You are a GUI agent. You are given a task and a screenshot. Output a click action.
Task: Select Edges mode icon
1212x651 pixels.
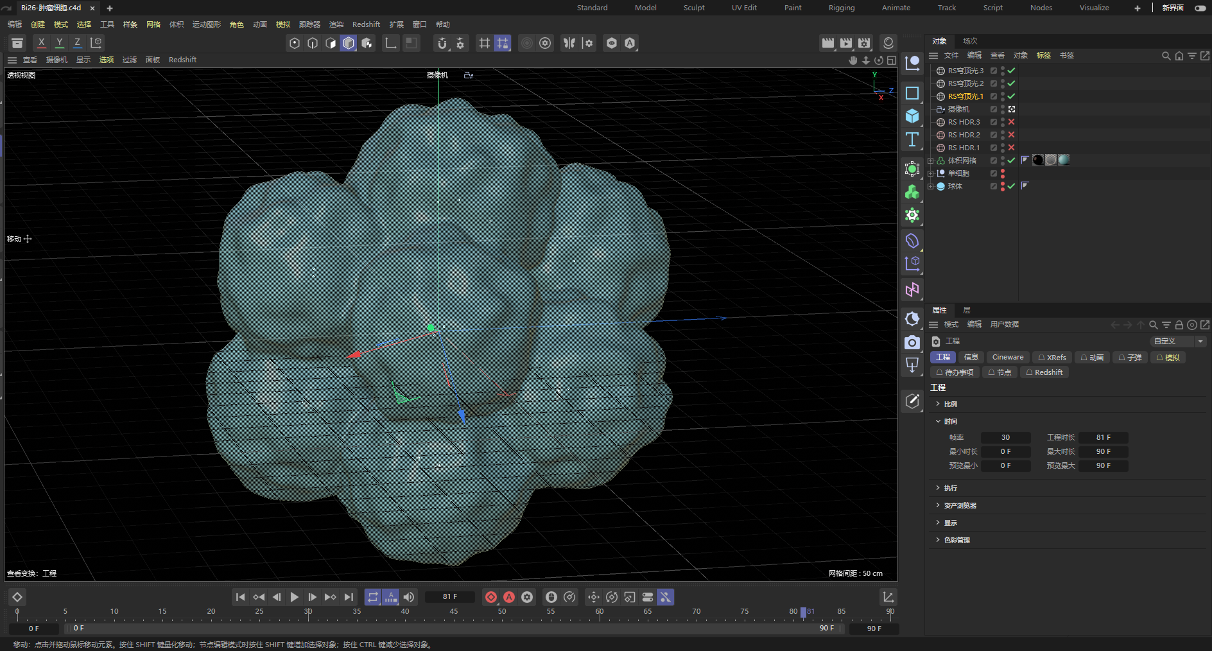[313, 43]
